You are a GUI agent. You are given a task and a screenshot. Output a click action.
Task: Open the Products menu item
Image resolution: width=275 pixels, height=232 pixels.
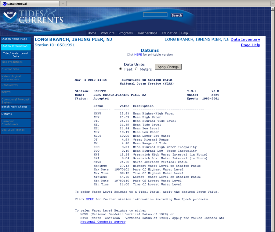click(107, 33)
